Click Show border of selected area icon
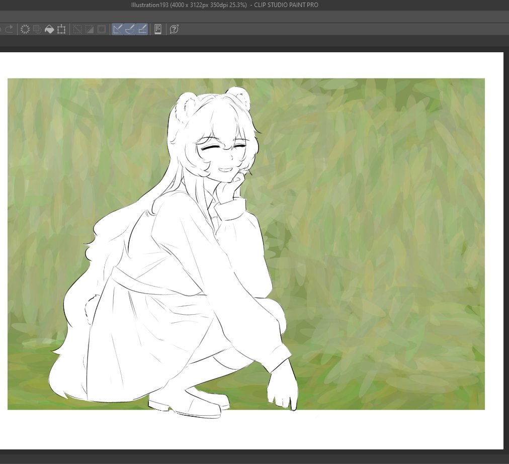 tap(102, 29)
